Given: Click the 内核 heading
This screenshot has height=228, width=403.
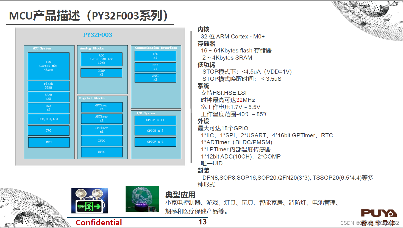Looking at the screenshot, I should tap(203, 29).
